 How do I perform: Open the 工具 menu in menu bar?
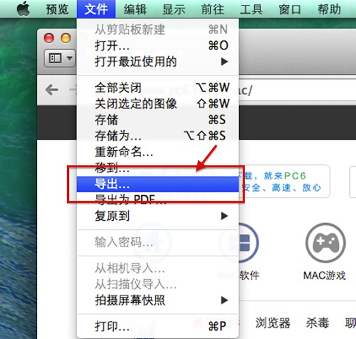(251, 9)
